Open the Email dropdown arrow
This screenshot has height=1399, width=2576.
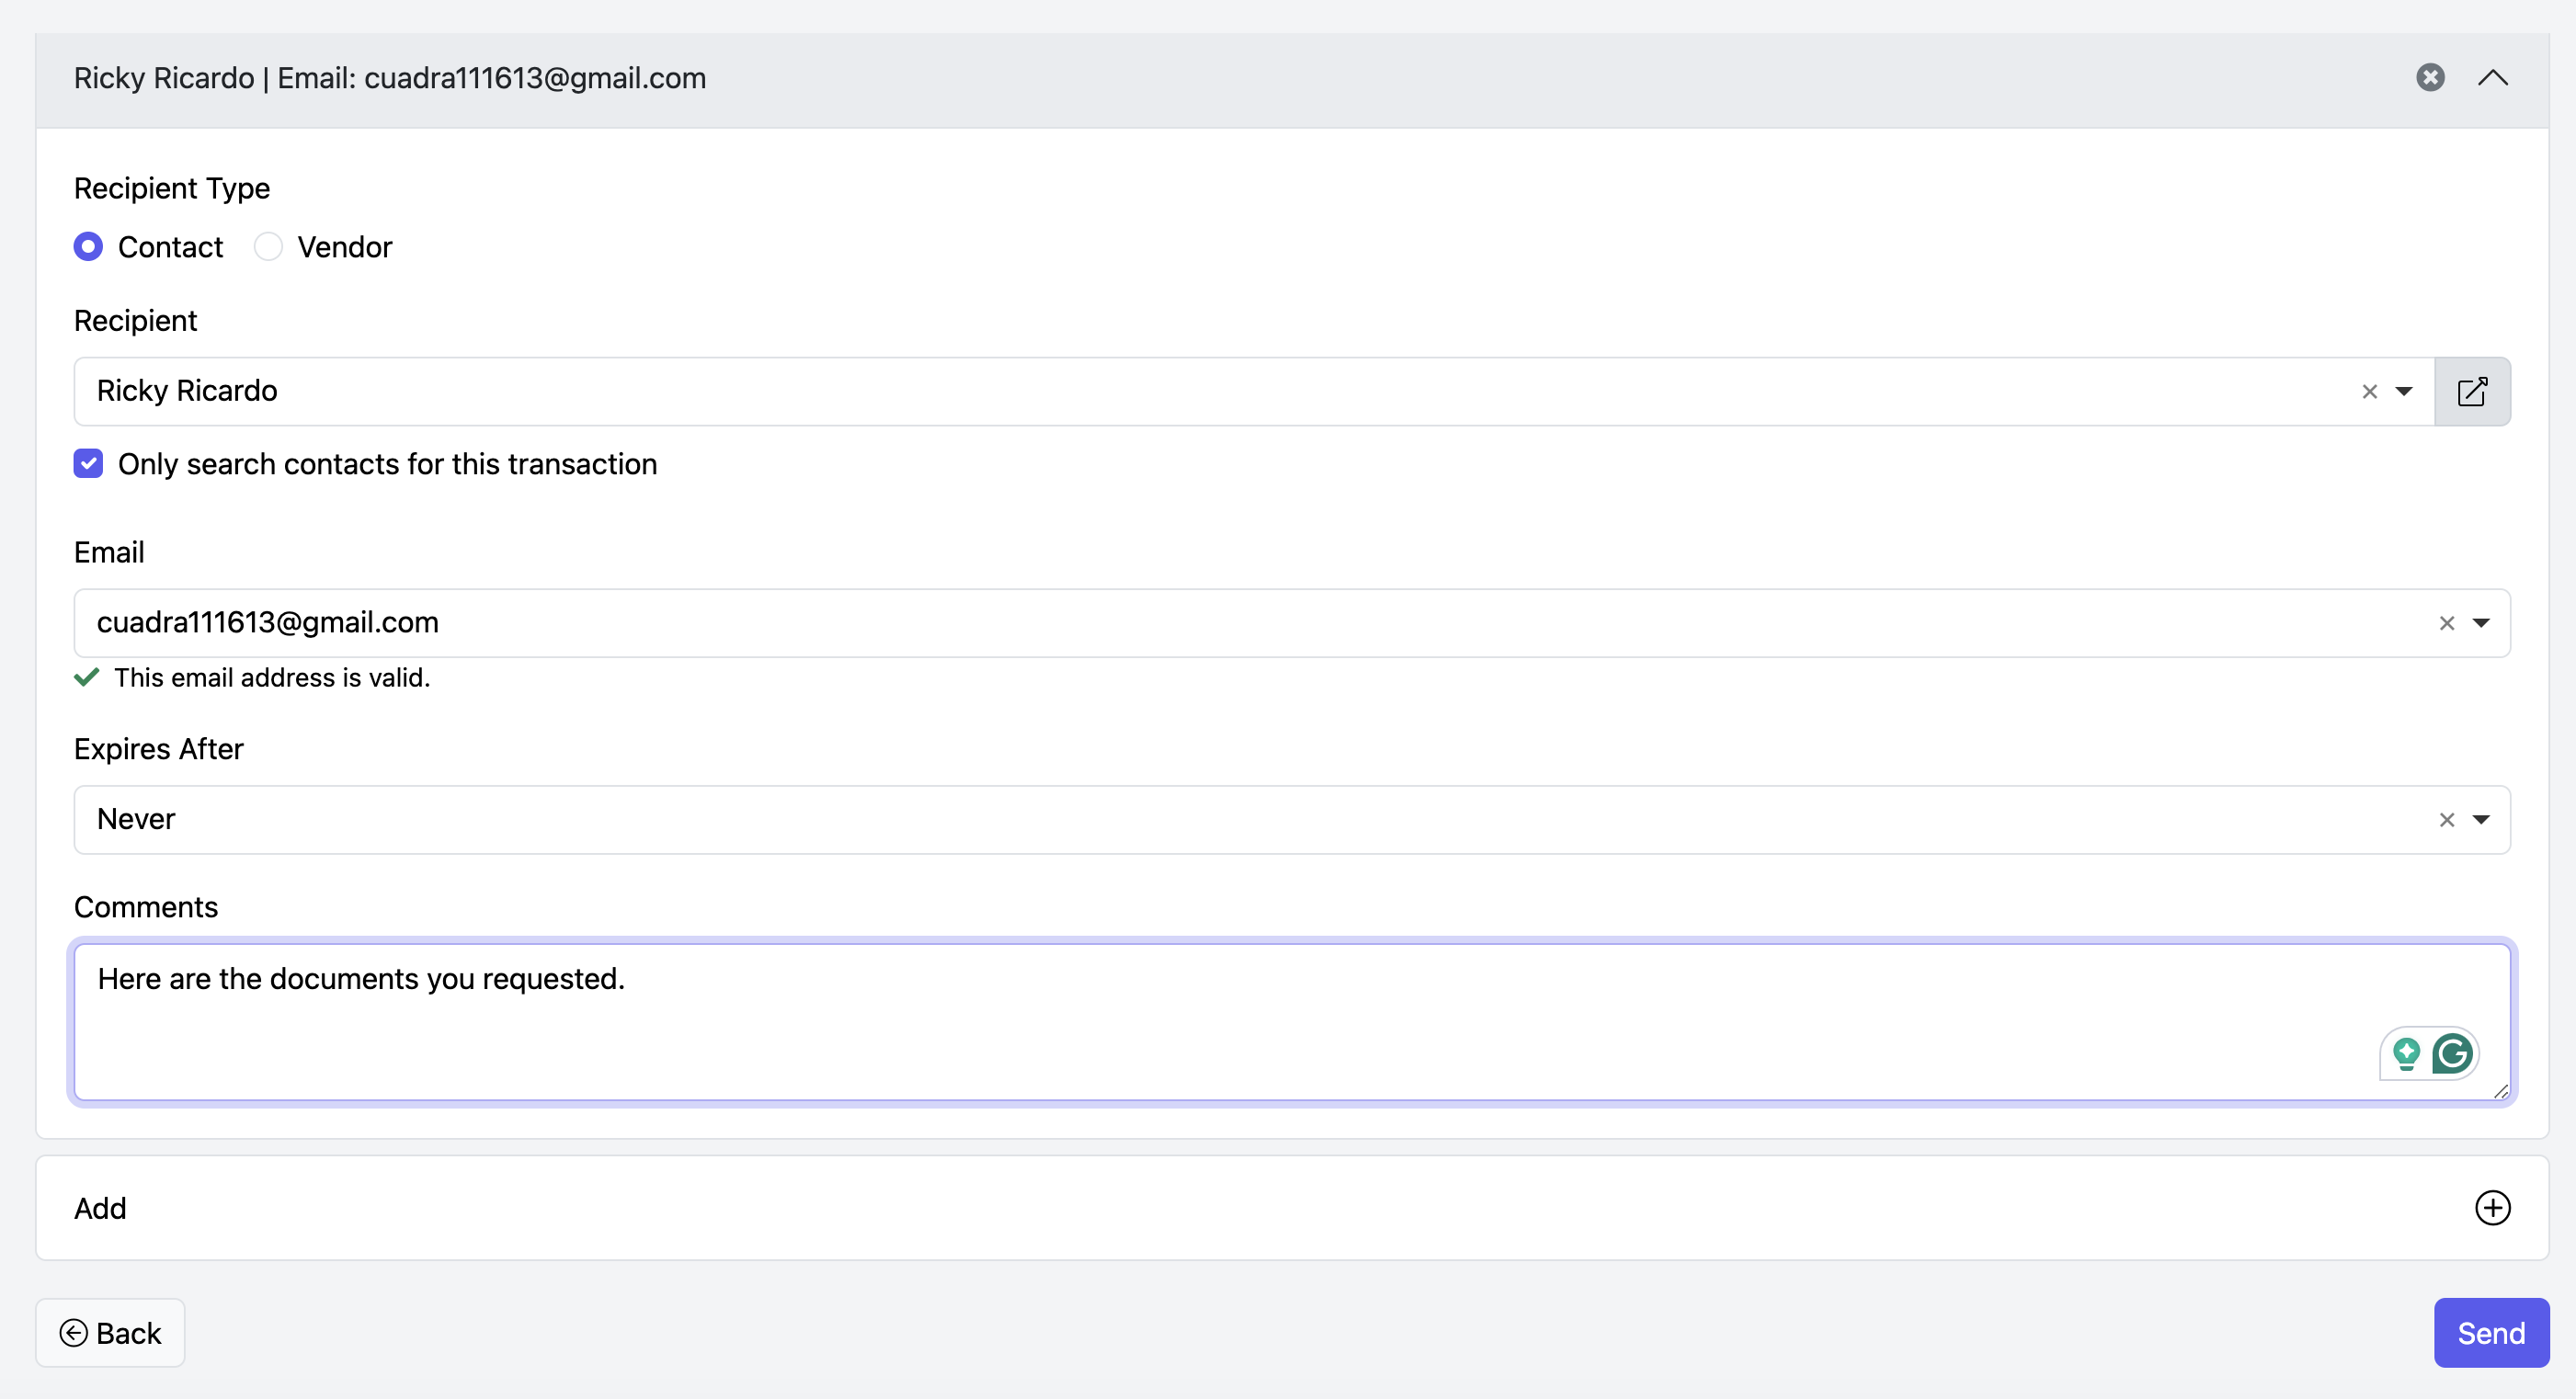[x=2481, y=623]
